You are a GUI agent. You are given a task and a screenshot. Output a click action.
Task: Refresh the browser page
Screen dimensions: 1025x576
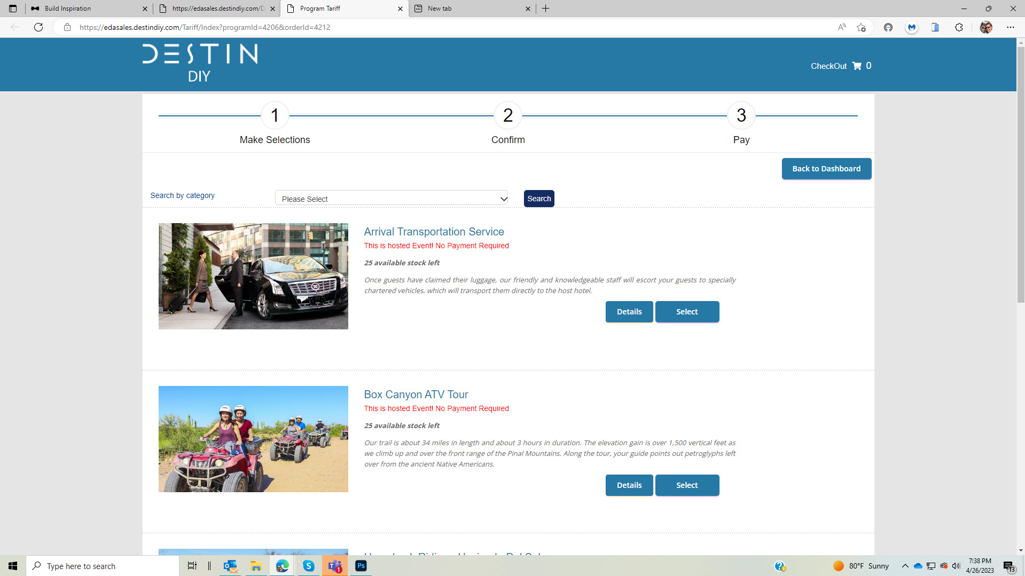(38, 27)
